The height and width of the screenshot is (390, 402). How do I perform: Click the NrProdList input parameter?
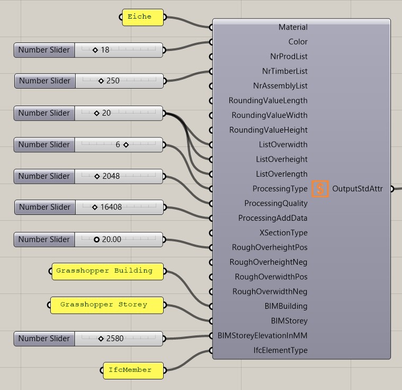pos(289,56)
